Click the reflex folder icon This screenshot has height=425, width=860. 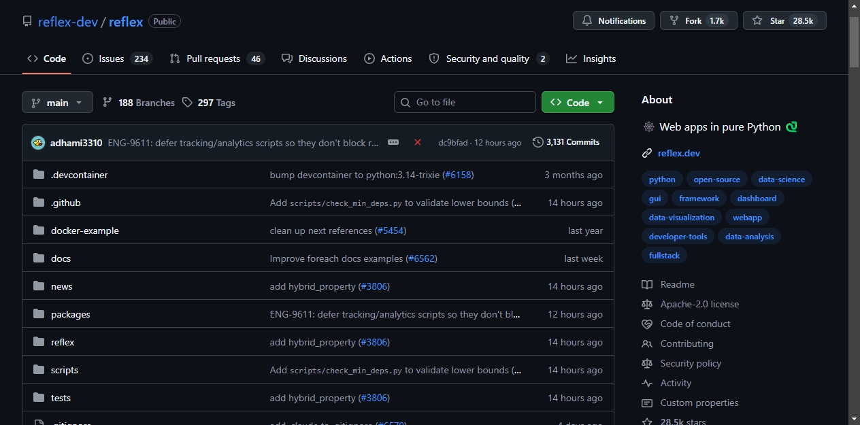pos(39,342)
